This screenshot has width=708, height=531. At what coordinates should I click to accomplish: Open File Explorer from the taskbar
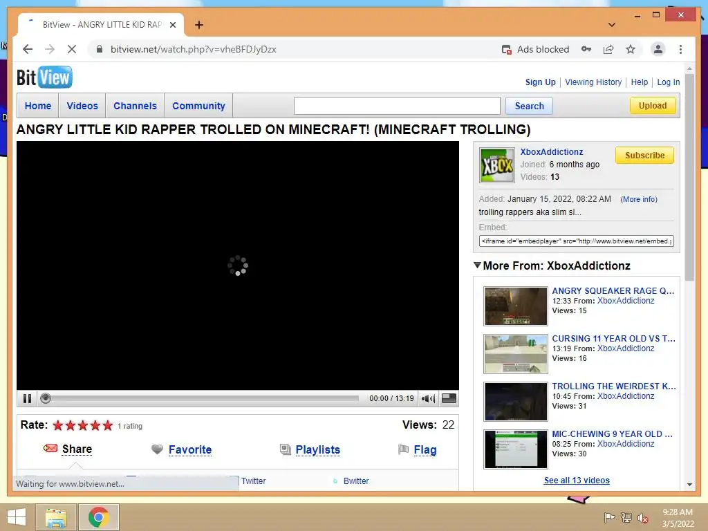pos(55,517)
